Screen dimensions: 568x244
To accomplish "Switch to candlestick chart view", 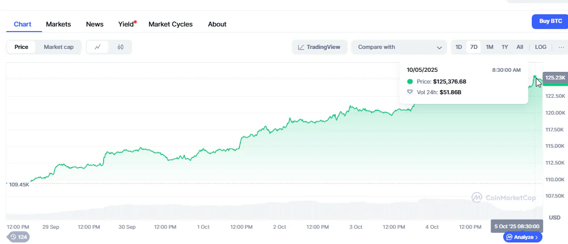I will click(x=120, y=47).
